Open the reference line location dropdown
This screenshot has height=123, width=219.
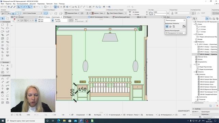click(72, 13)
